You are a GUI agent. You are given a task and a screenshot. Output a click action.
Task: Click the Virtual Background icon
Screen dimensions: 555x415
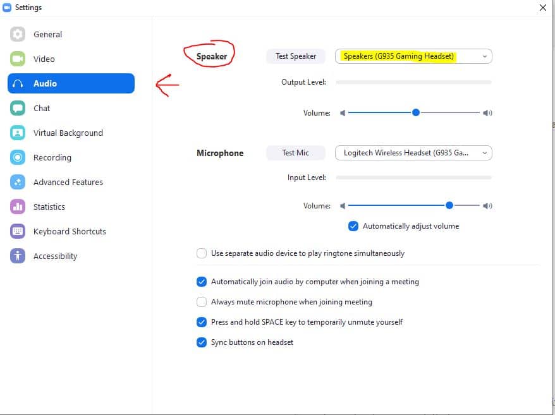(18, 133)
